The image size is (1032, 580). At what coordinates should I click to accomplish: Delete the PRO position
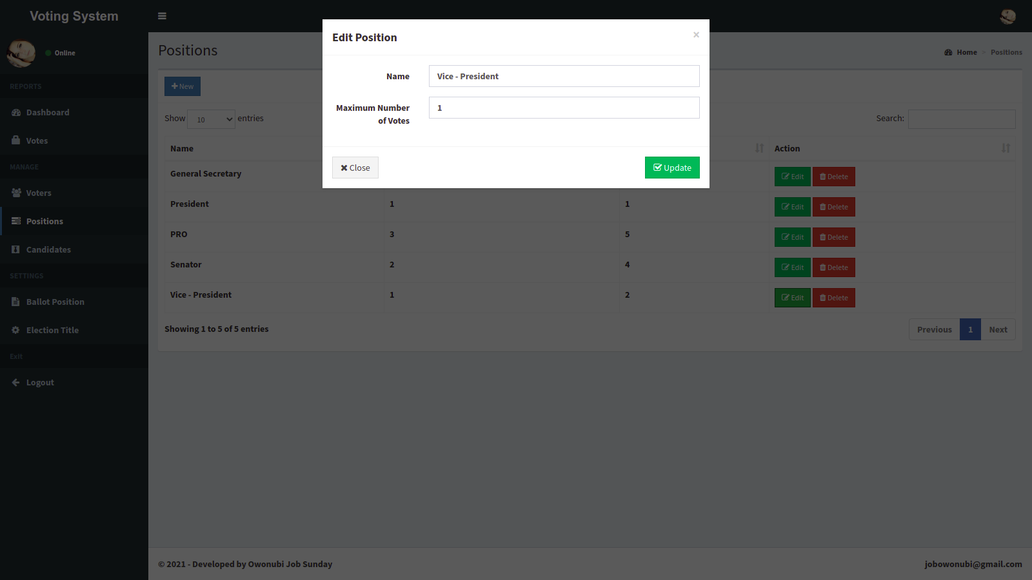coord(834,237)
